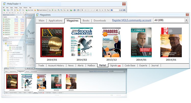Open the e-Forex magazine cover
This screenshot has height=103, width=191.
pos(141,42)
